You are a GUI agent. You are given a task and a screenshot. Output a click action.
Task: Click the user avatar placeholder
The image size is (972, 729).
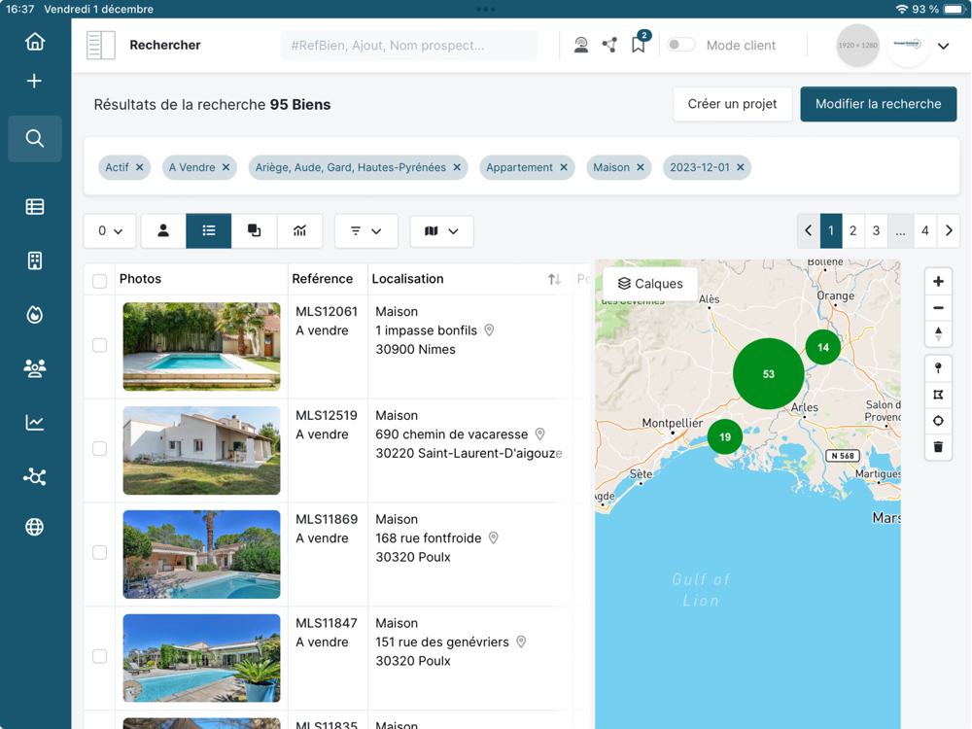coord(857,46)
